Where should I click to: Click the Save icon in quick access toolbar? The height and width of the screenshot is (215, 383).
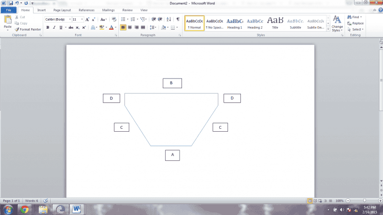11,3
